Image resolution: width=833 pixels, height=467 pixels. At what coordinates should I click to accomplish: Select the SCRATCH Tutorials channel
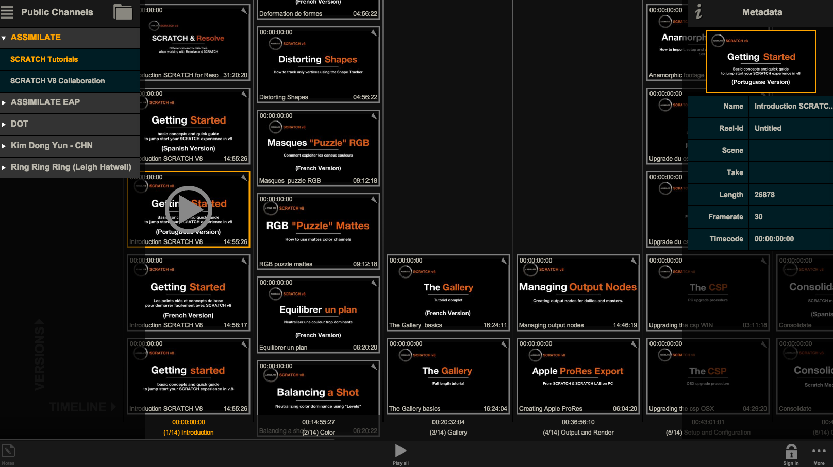(x=70, y=59)
